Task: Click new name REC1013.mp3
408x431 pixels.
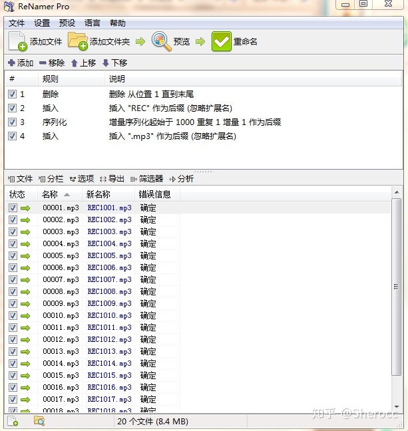Action: [110, 352]
